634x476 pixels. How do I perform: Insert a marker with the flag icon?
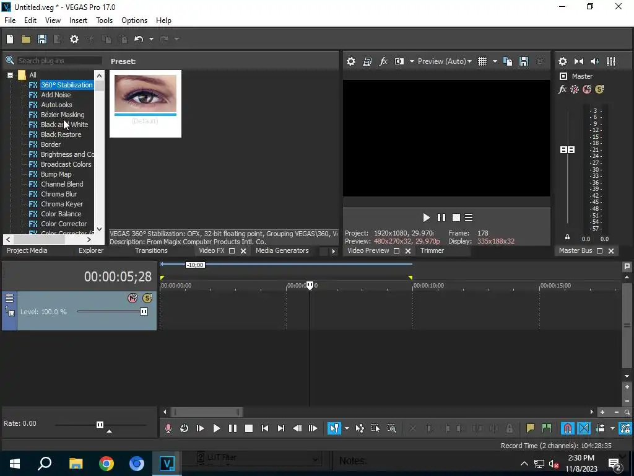tap(531, 428)
